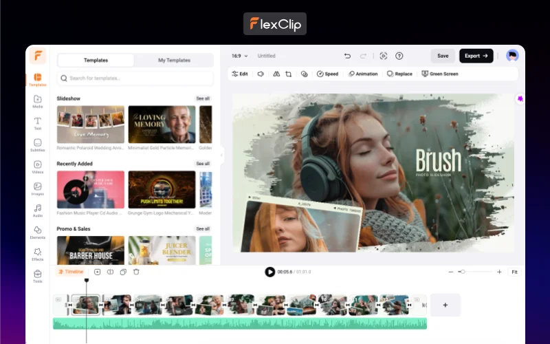Open the Text sidebar tool
Viewport: 550px width, 344px height.
tap(38, 123)
